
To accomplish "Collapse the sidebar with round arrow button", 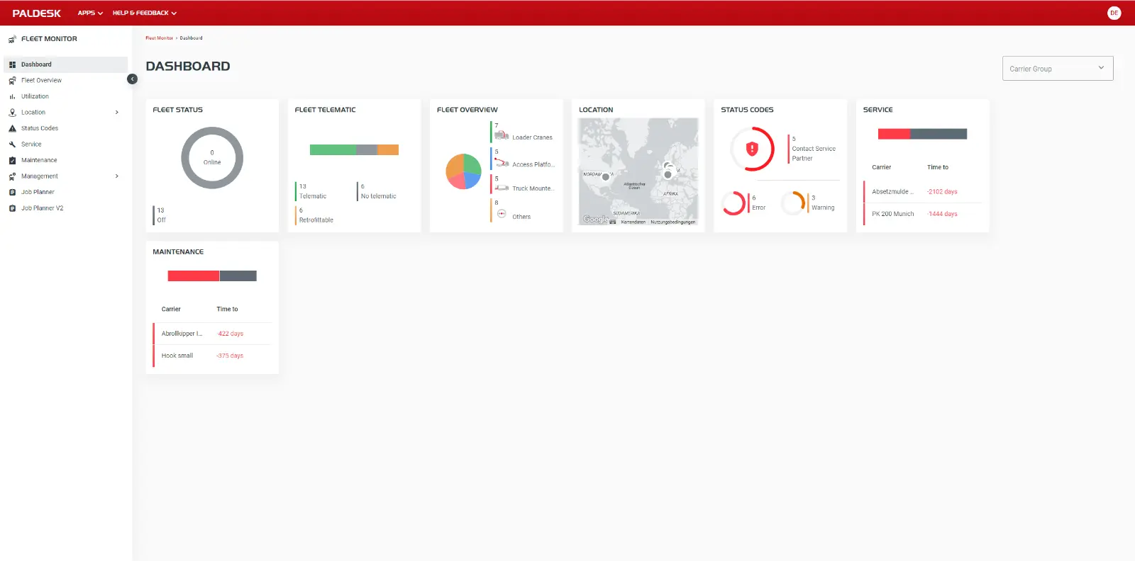I will coord(132,79).
